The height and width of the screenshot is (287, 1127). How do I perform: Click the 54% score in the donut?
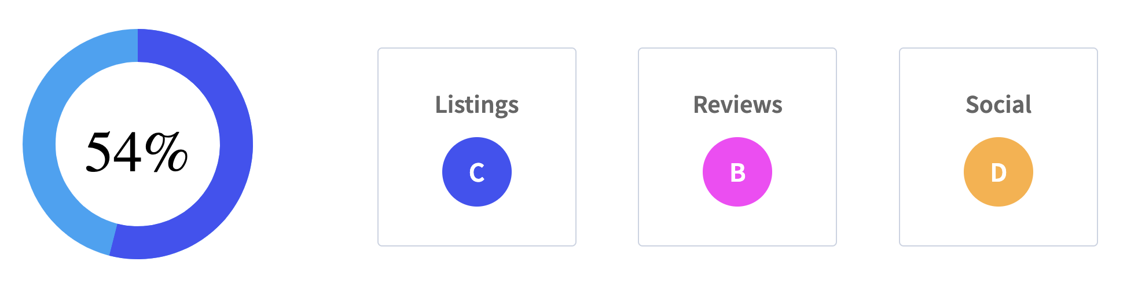(x=137, y=153)
